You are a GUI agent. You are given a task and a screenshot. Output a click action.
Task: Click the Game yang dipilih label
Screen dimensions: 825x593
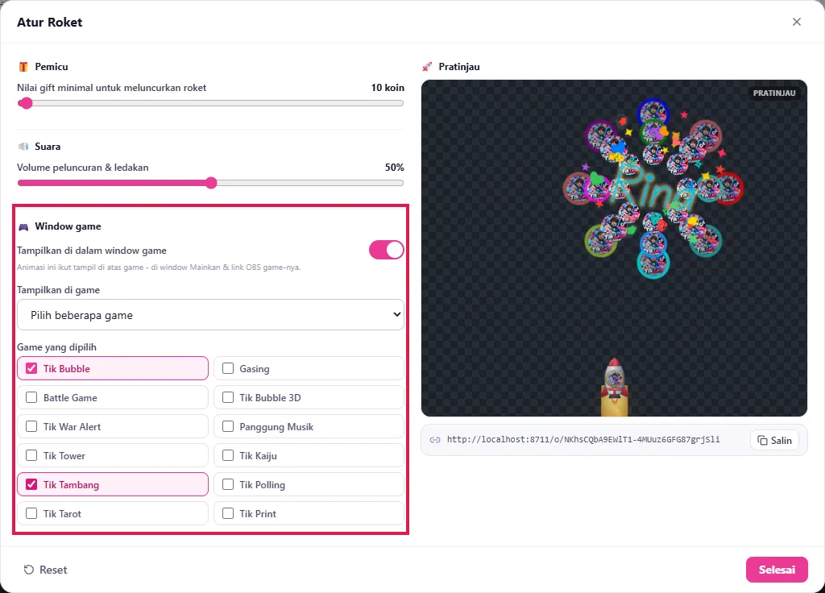[x=57, y=347]
